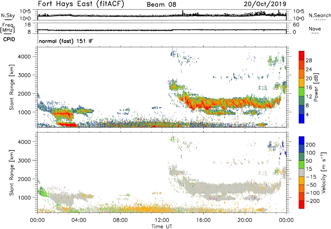This screenshot has width=331, height=229.
Task: Click the 'Fort Hays East (fitACF)' title
Action: [x=81, y=4]
